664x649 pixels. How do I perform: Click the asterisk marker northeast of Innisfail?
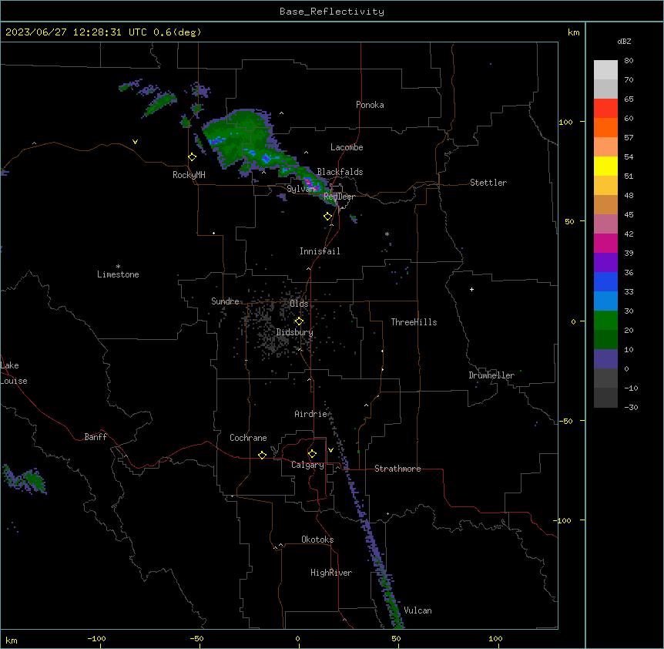[387, 234]
